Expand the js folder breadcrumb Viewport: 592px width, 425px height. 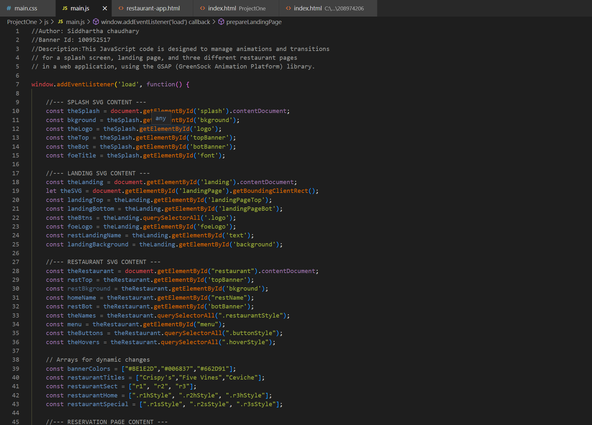[46, 22]
